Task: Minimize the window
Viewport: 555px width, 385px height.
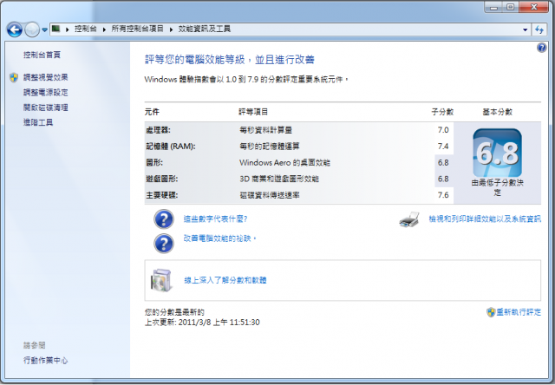Action: tap(493, 7)
